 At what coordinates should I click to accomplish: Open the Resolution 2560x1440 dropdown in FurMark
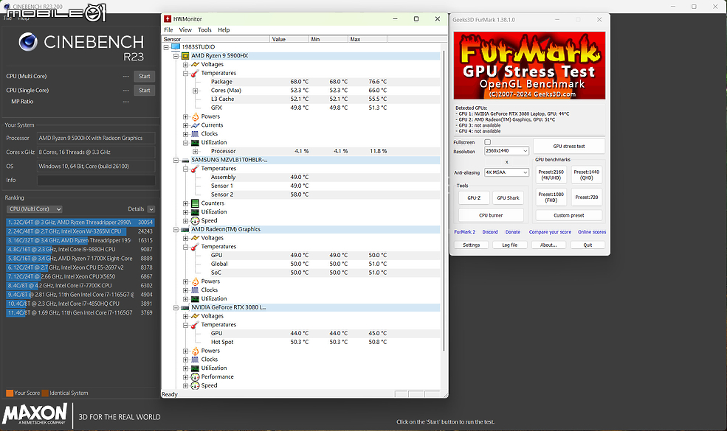click(x=506, y=151)
